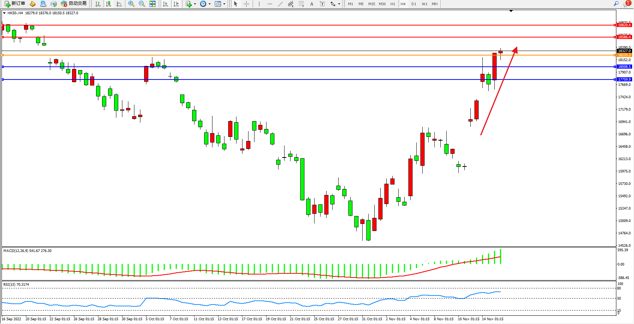Click the 新订单 new order button
This screenshot has height=324, width=634.
pos(15,4)
